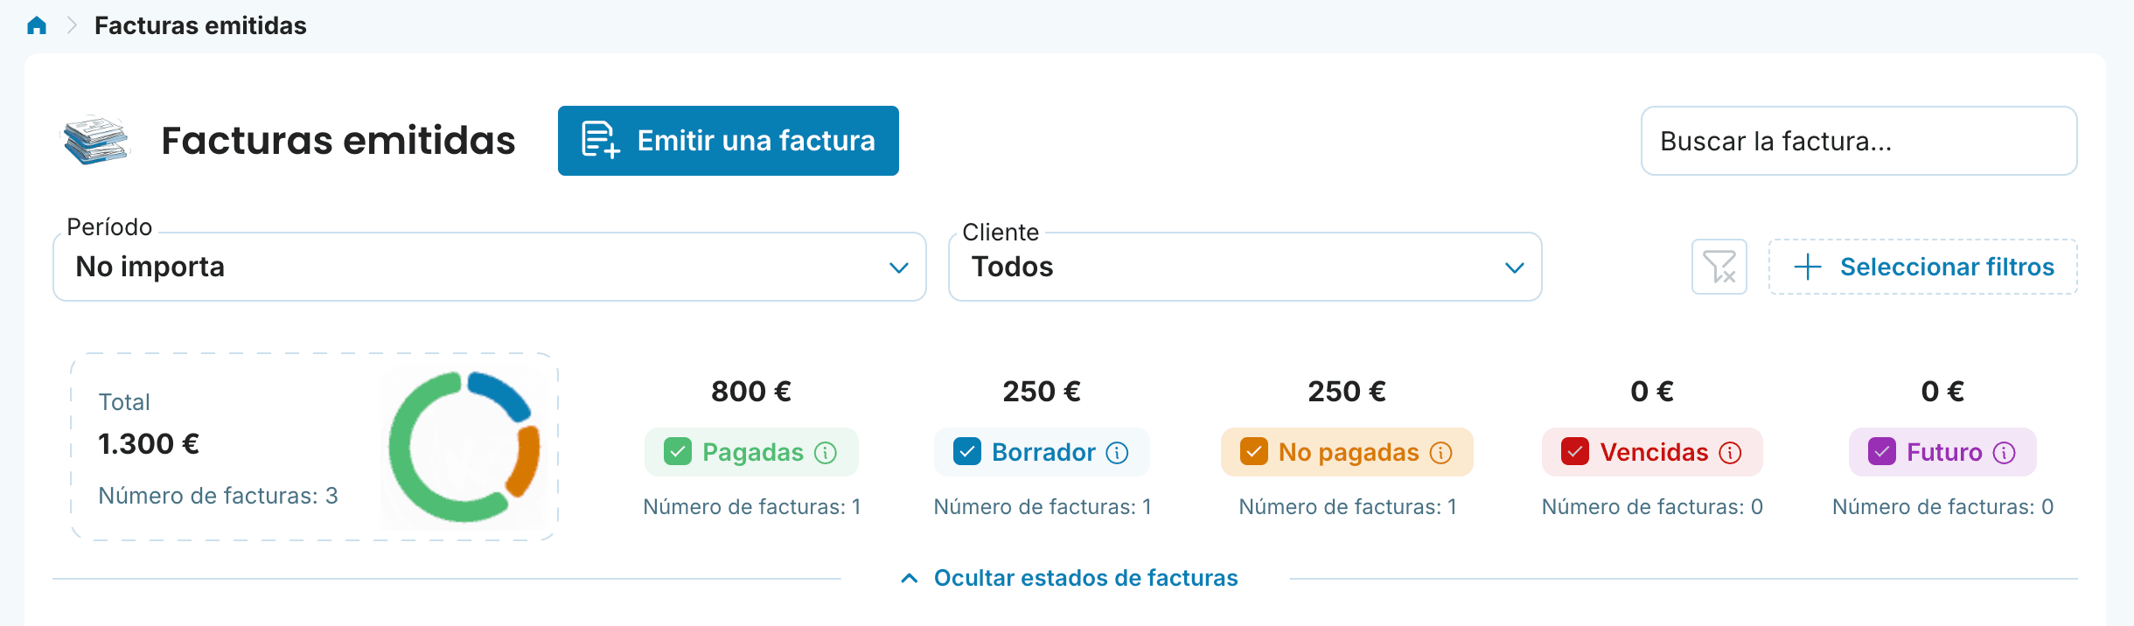Open info icon next to Pagadas

[x=826, y=452]
